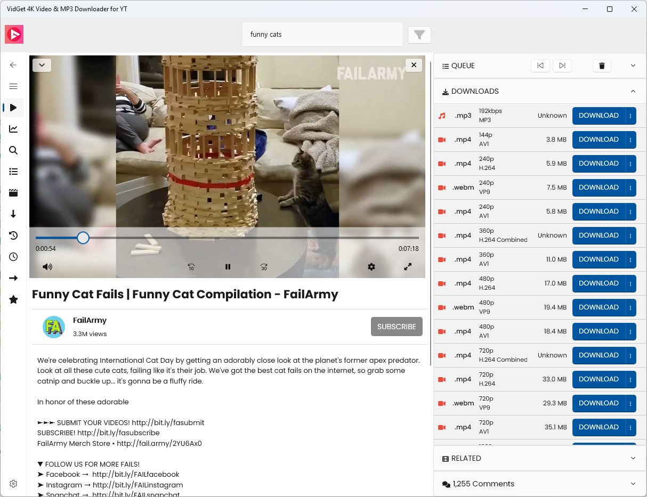The width and height of the screenshot is (647, 497).
Task: Open more options for 720p AV1 download
Action: (630, 427)
